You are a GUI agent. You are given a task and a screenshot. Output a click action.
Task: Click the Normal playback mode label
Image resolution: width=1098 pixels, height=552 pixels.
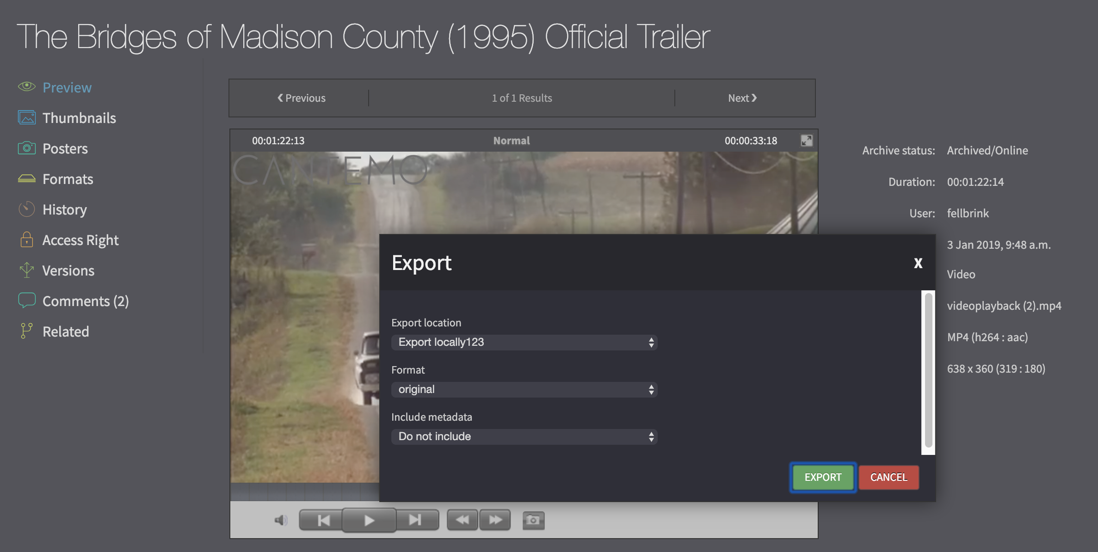click(512, 141)
